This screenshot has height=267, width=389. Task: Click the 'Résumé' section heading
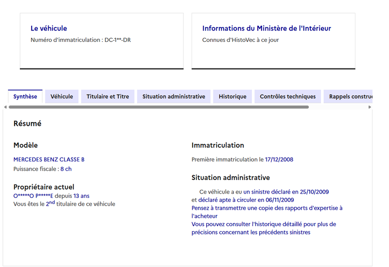tap(27, 124)
